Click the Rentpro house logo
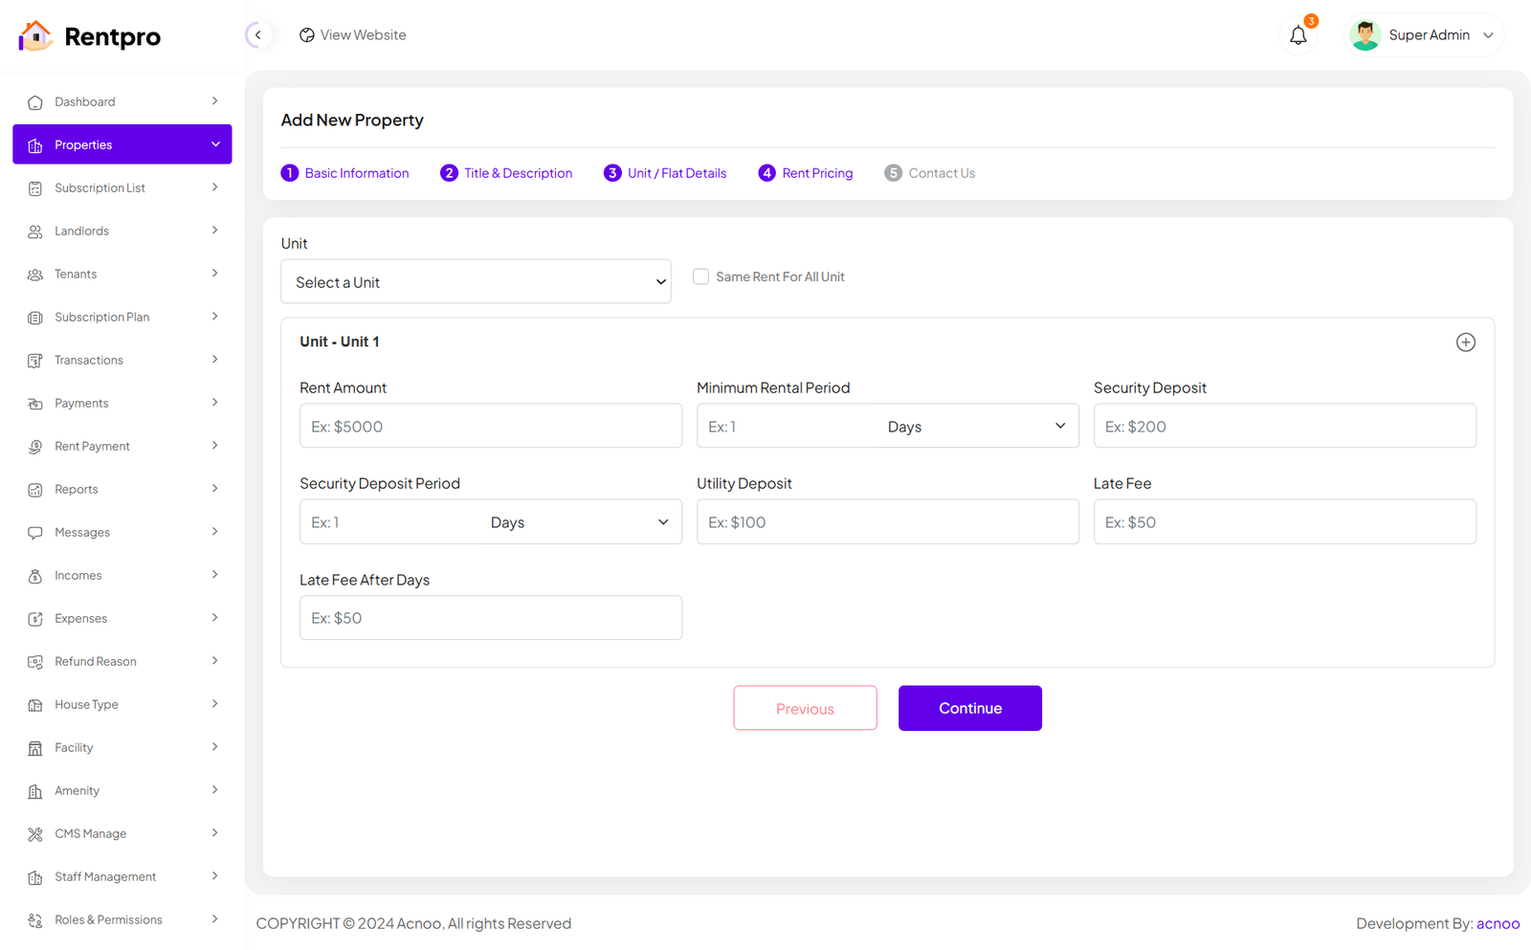The image size is (1531, 950). click(x=35, y=36)
